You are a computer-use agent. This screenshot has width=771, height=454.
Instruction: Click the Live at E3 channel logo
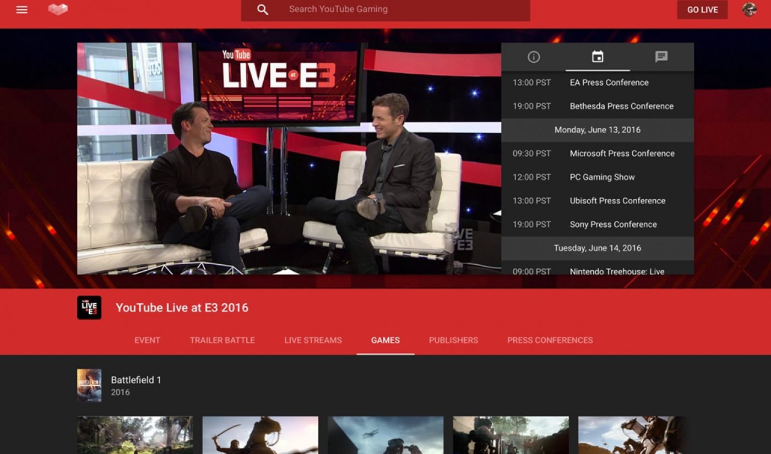click(x=89, y=307)
